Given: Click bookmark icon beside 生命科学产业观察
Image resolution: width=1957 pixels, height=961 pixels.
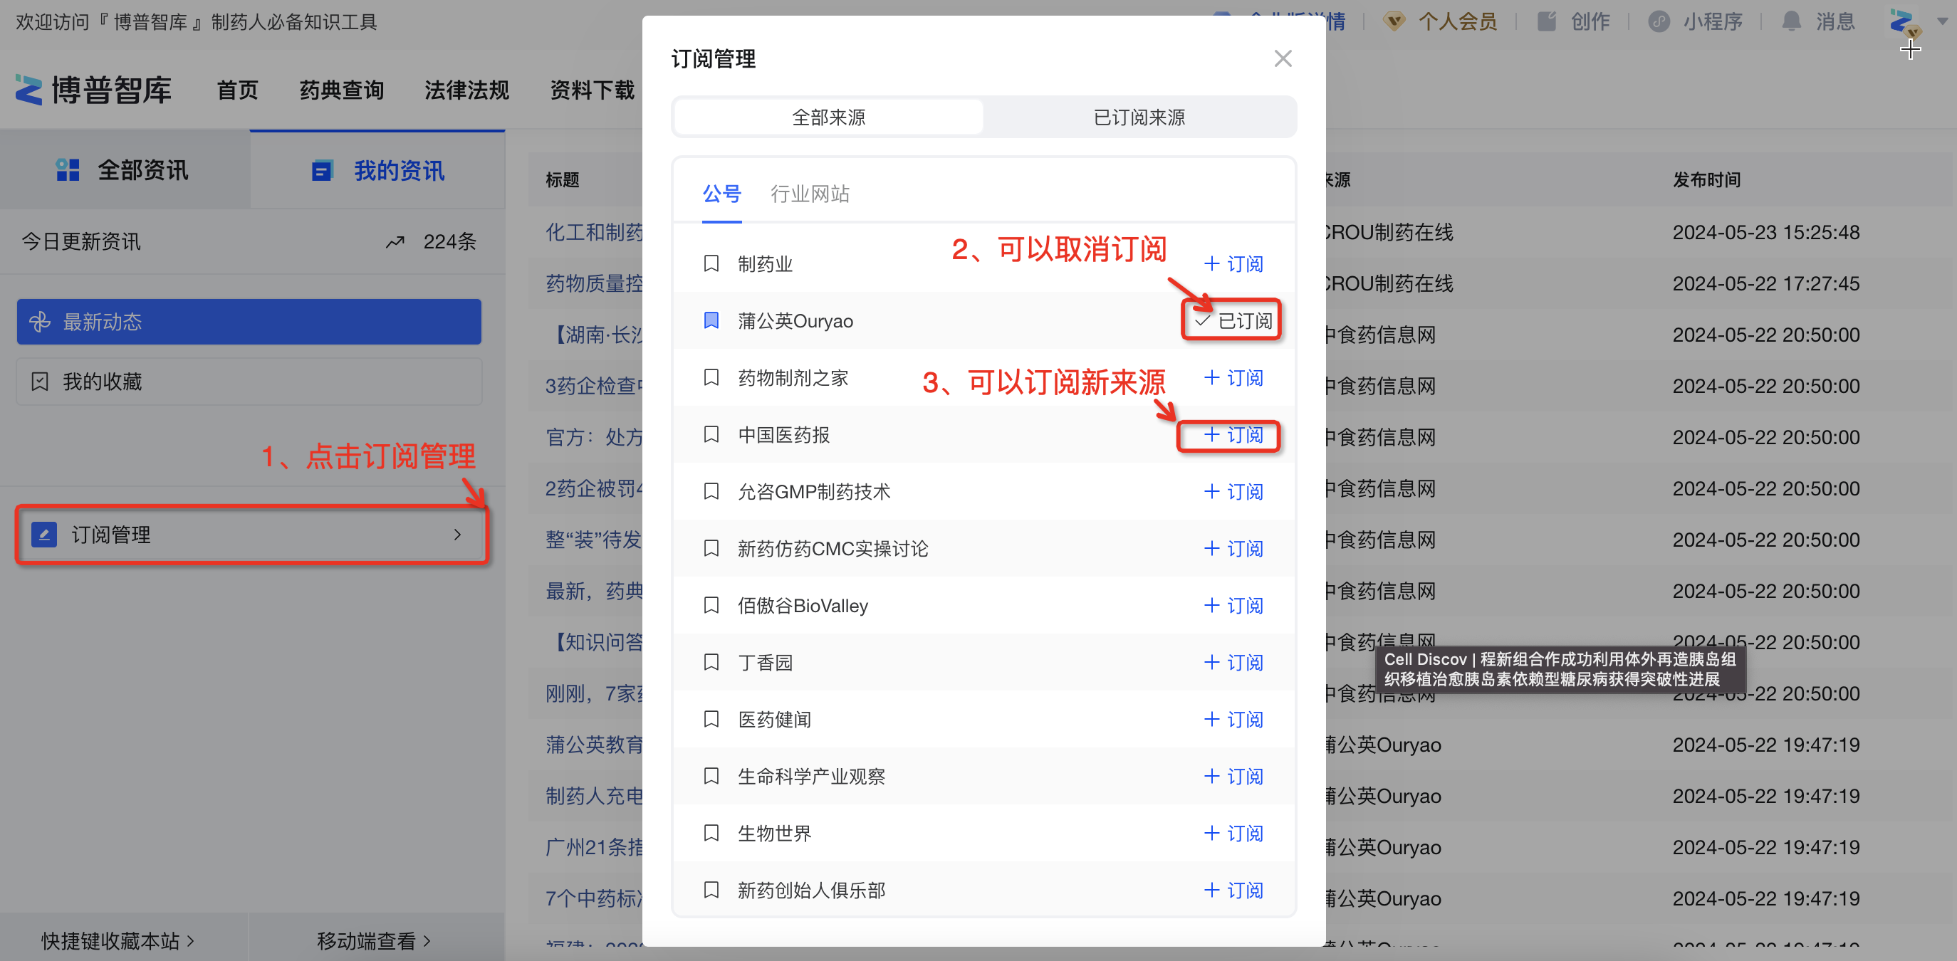Looking at the screenshot, I should coord(711,776).
